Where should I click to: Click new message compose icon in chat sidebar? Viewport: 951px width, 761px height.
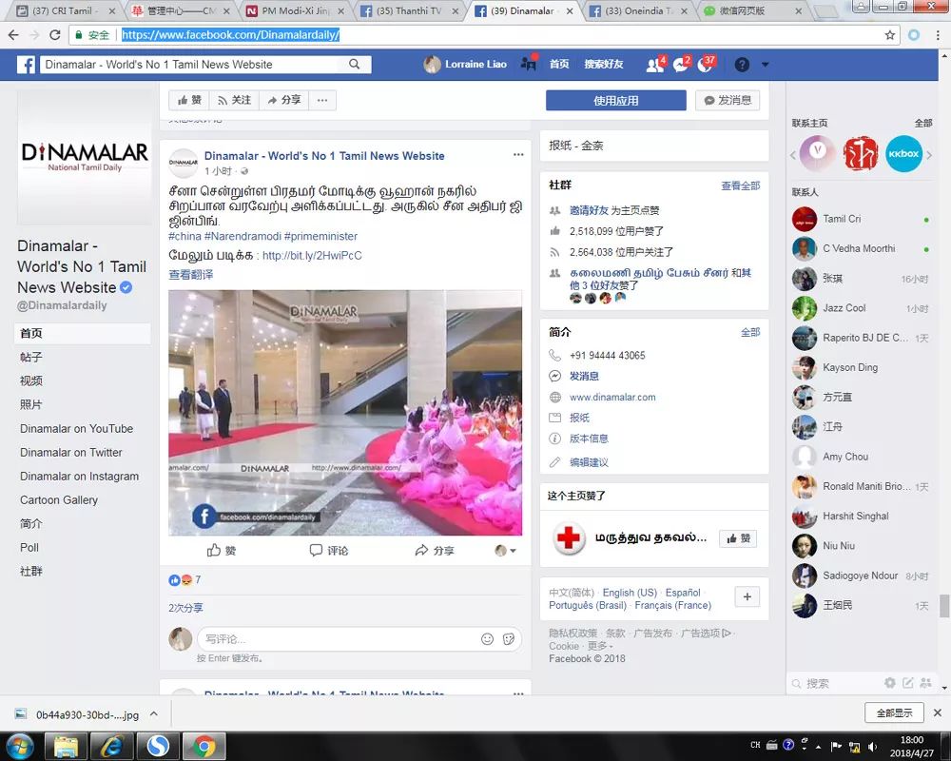908,683
